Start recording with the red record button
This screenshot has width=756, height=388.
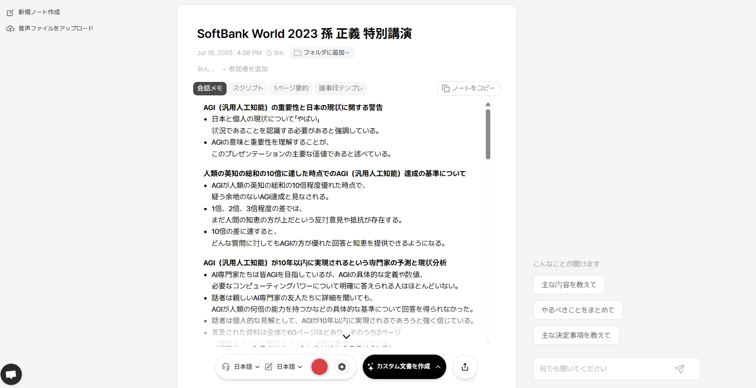[x=319, y=367]
